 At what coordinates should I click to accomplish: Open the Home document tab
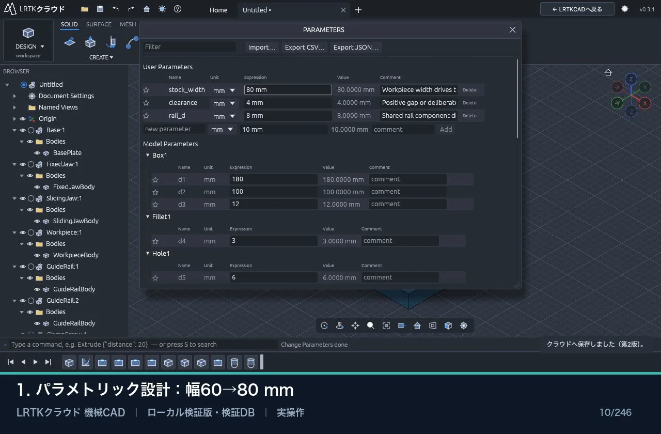(x=218, y=10)
